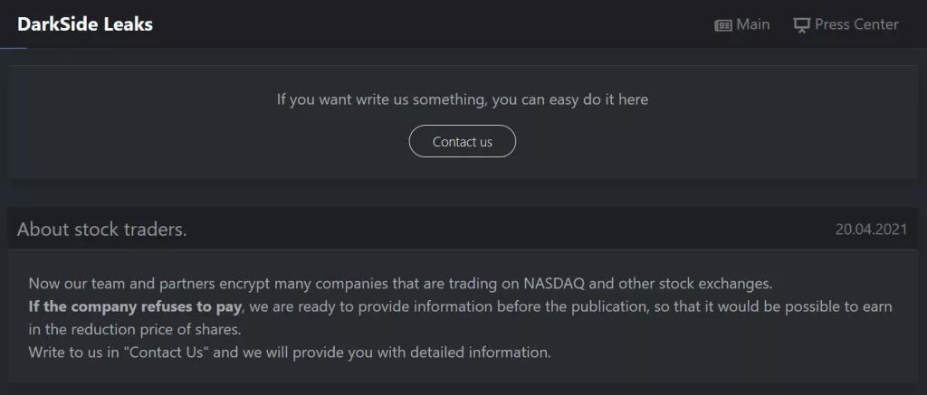Viewport: 927px width, 395px height.
Task: Click the bold "If the company refuses to pay" text
Action: [x=135, y=307]
